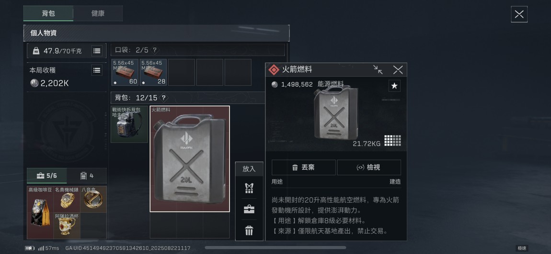551x254 pixels.
Task: Show the 口袋 help question mark
Action: [x=154, y=50]
